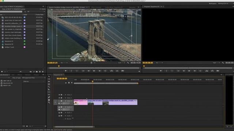Select the Track Select tool
Screen dimensions: 234x131
(49, 79)
